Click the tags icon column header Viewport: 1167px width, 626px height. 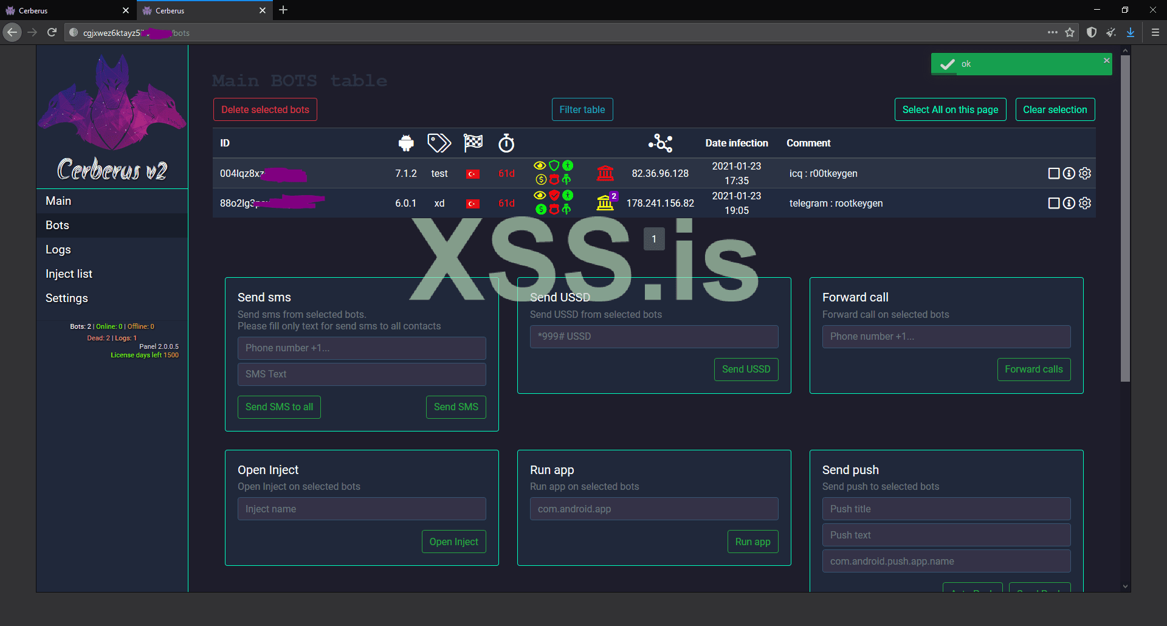439,143
